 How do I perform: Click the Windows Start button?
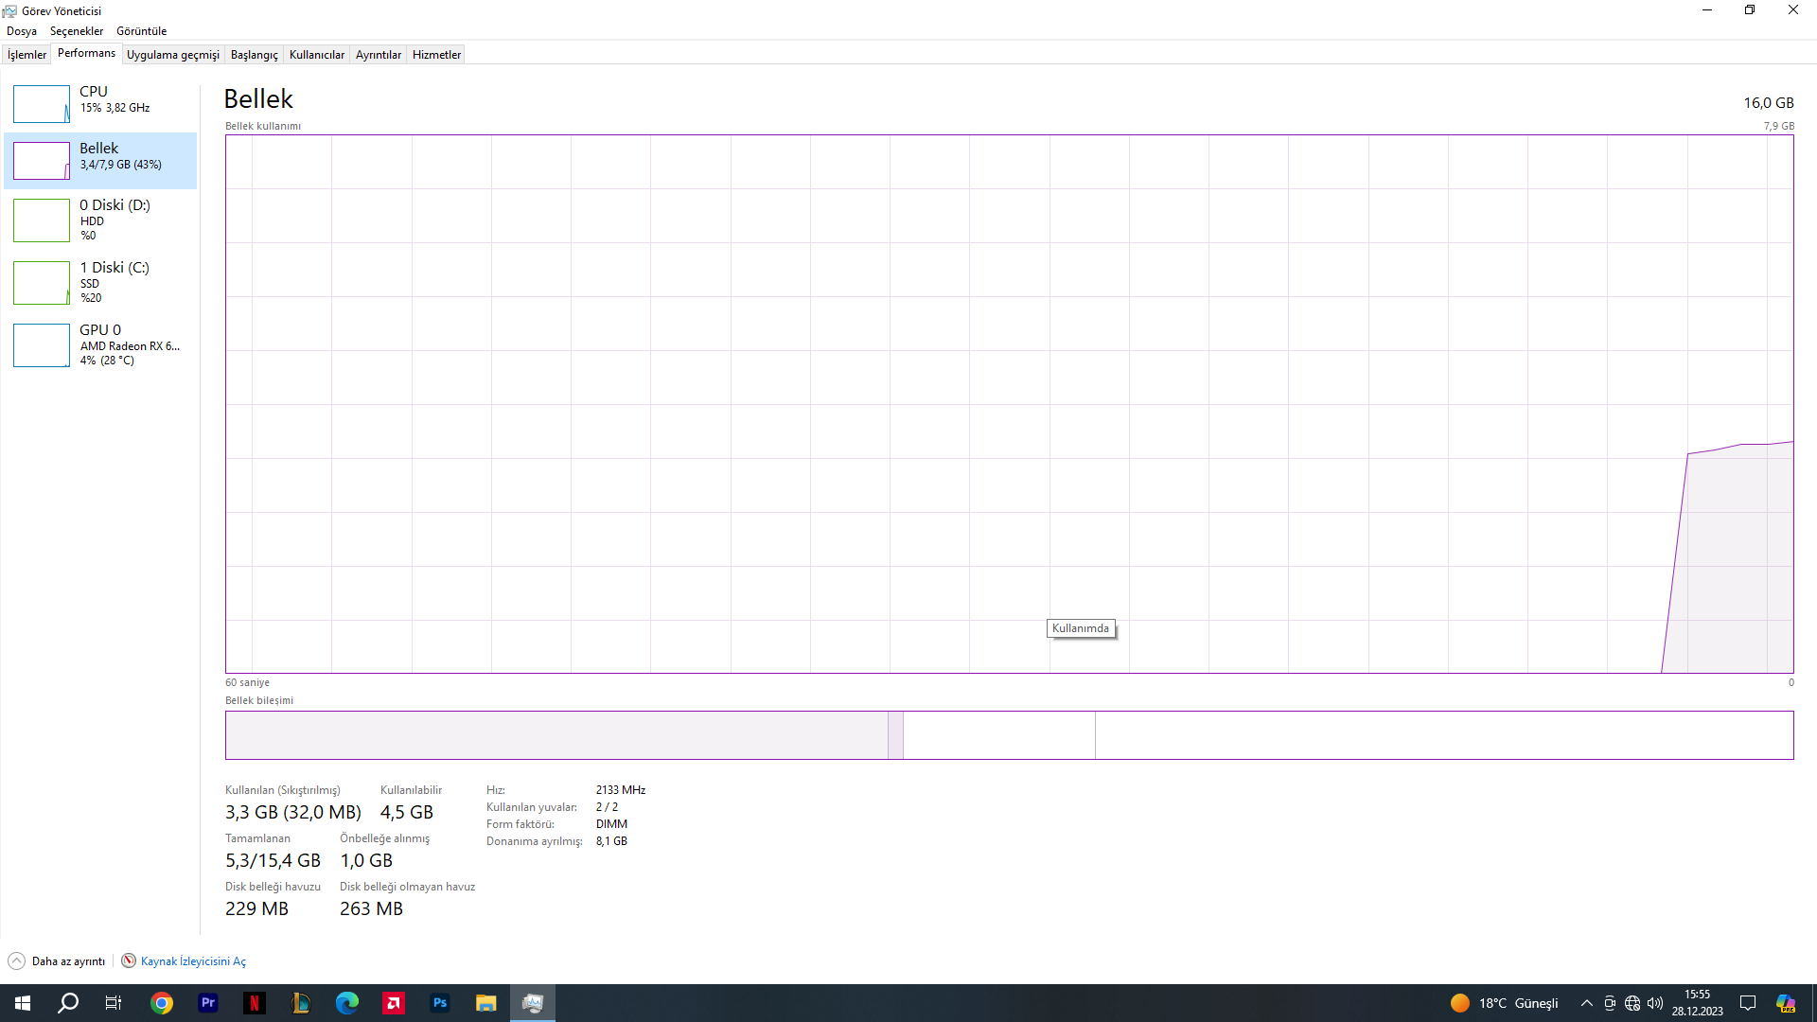click(23, 1003)
